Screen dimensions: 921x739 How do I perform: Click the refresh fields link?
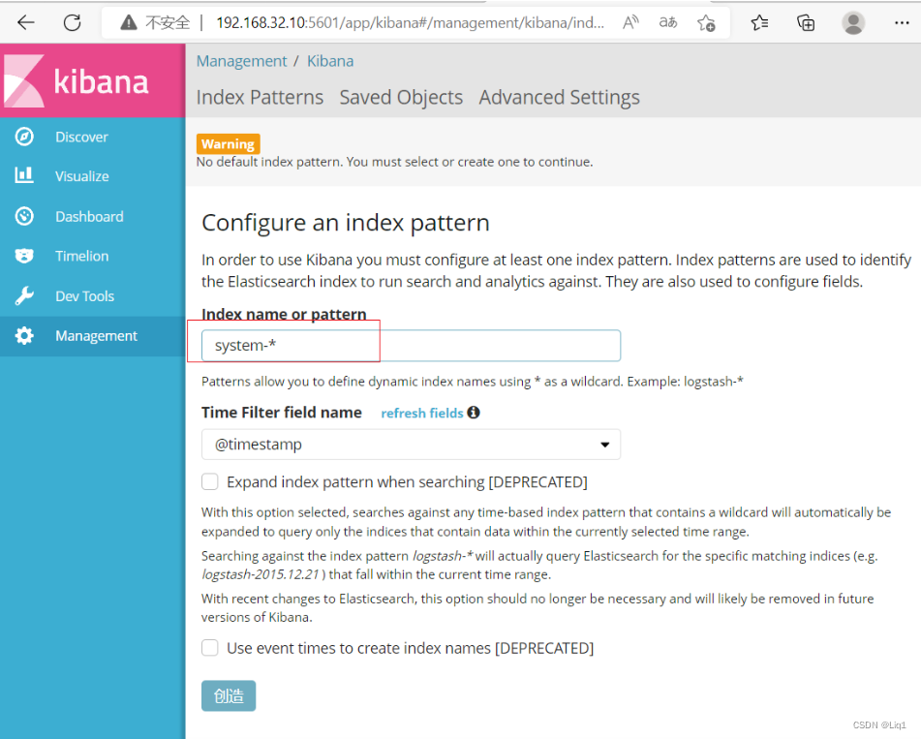pos(422,413)
